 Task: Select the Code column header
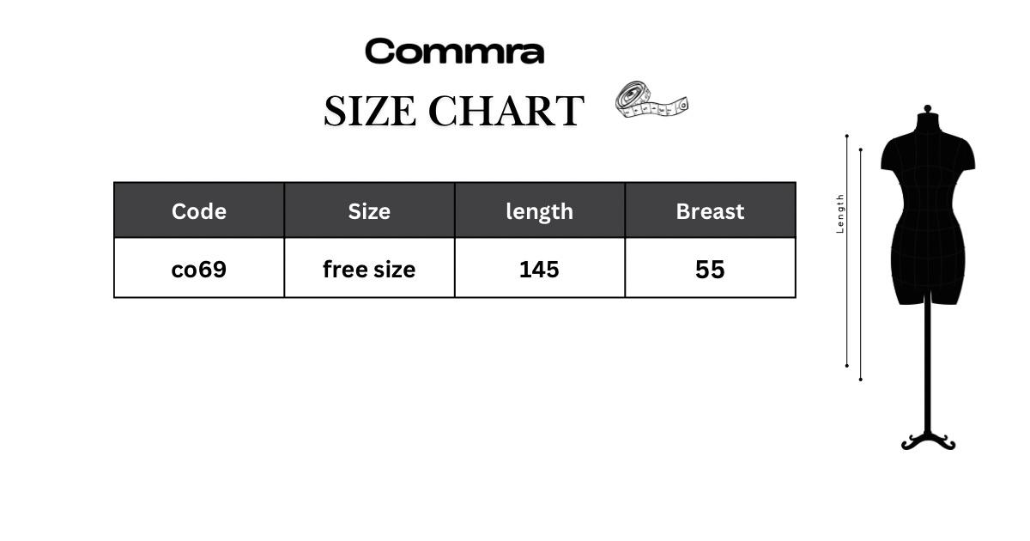point(199,210)
